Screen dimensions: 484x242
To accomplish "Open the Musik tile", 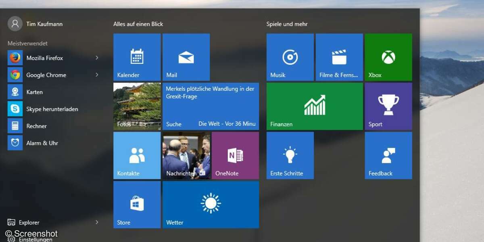I will [290, 57].
